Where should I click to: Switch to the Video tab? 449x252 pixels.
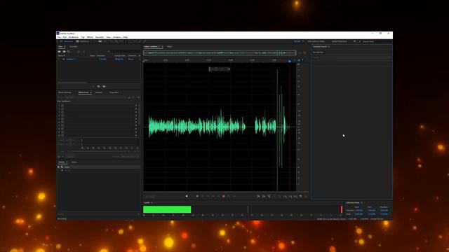74,162
